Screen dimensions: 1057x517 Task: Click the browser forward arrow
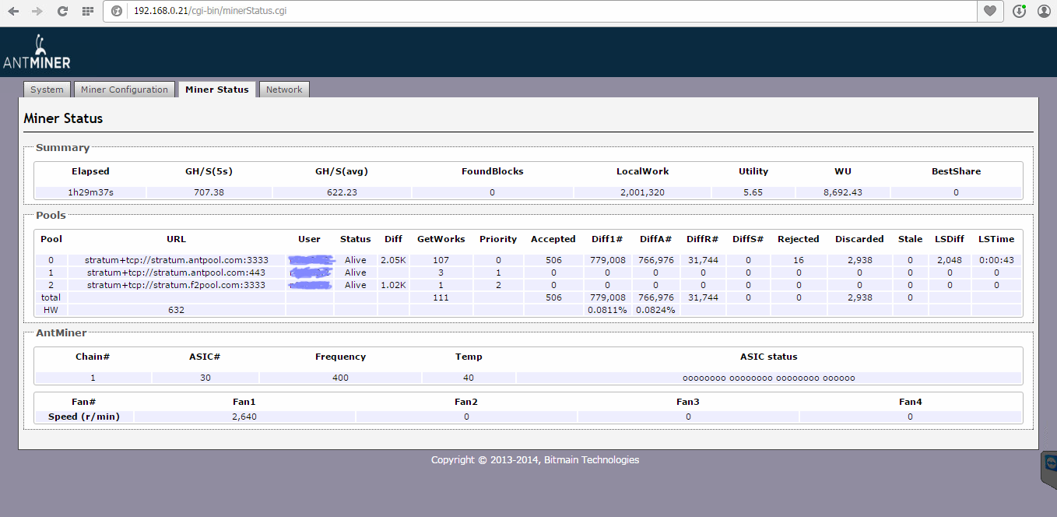click(x=37, y=12)
